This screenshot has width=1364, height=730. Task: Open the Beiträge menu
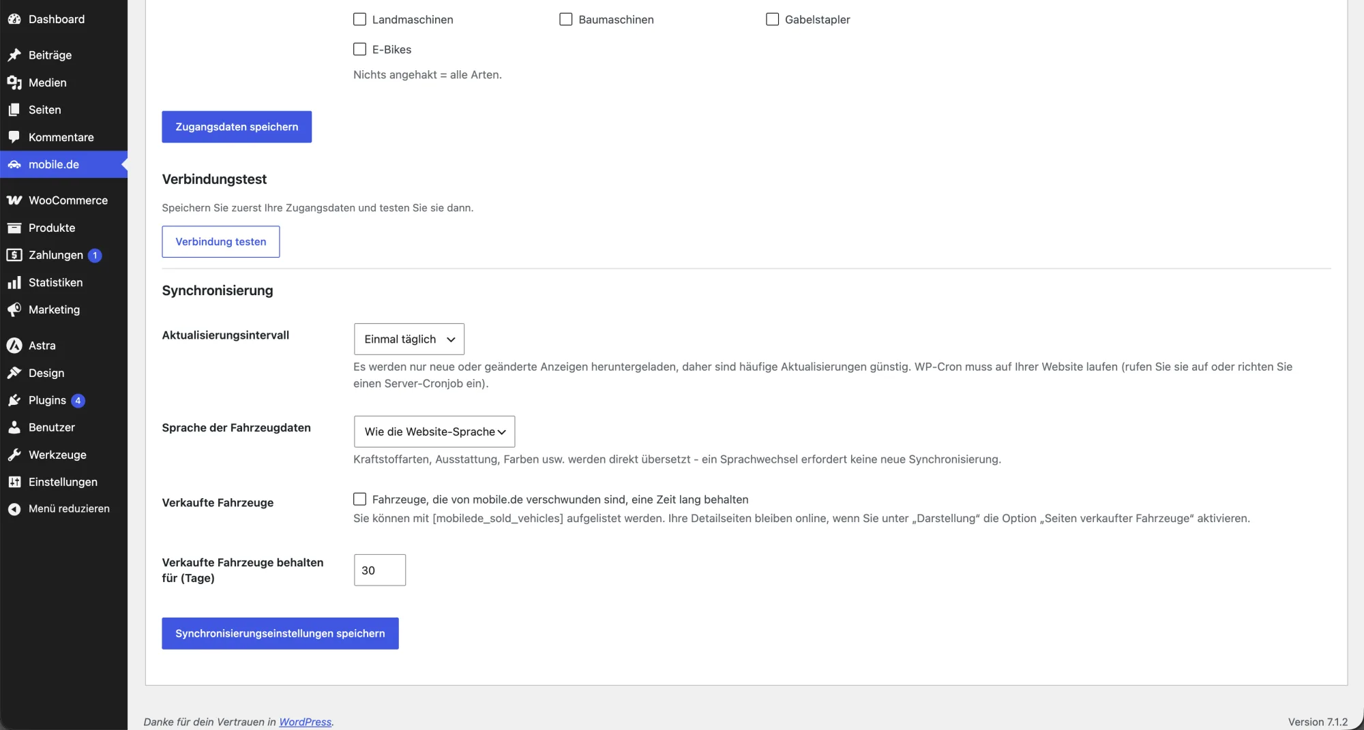(x=63, y=55)
